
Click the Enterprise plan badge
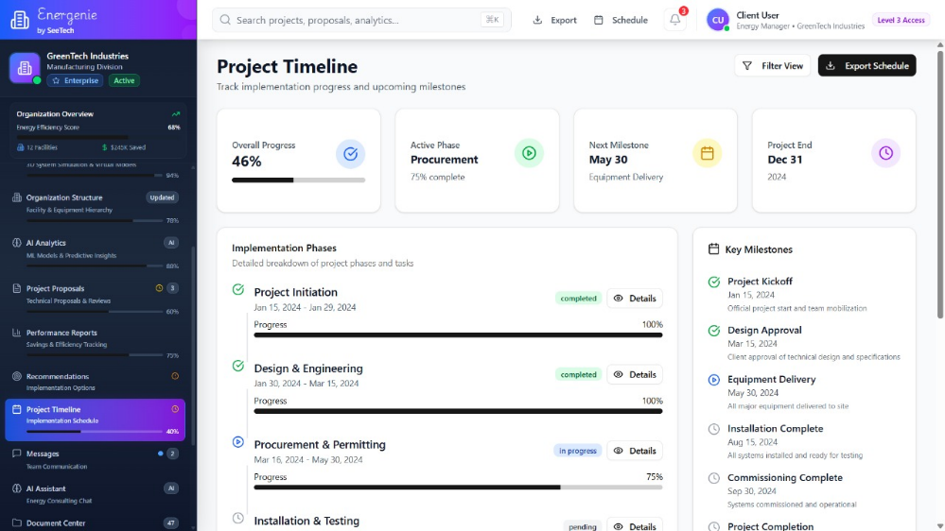click(x=76, y=80)
